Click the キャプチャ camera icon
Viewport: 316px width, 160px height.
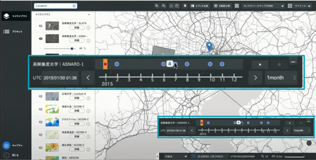click(x=6, y=146)
